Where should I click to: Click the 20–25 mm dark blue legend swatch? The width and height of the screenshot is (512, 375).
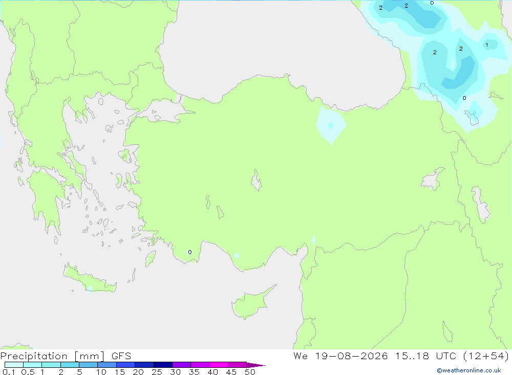[144, 365]
